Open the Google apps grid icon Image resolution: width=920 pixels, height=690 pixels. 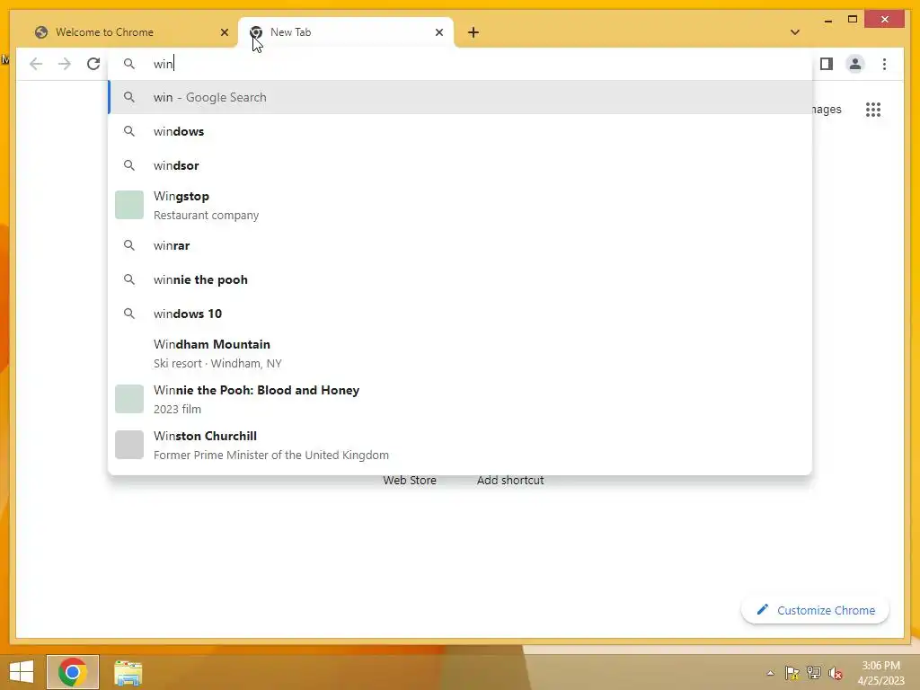pyautogui.click(x=873, y=109)
